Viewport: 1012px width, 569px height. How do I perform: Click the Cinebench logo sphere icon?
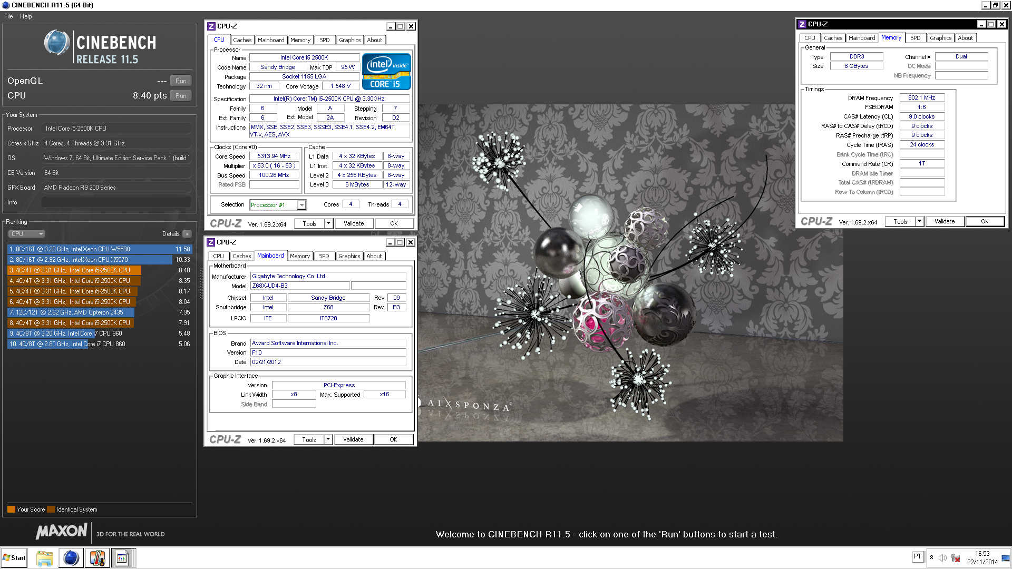pos(57,43)
